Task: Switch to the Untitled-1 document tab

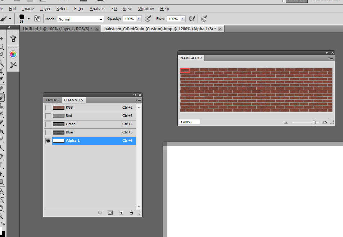Action: click(x=58, y=29)
